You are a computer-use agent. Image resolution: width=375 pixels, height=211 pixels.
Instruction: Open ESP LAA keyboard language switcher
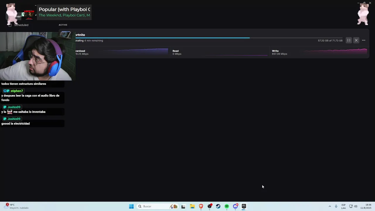343,206
